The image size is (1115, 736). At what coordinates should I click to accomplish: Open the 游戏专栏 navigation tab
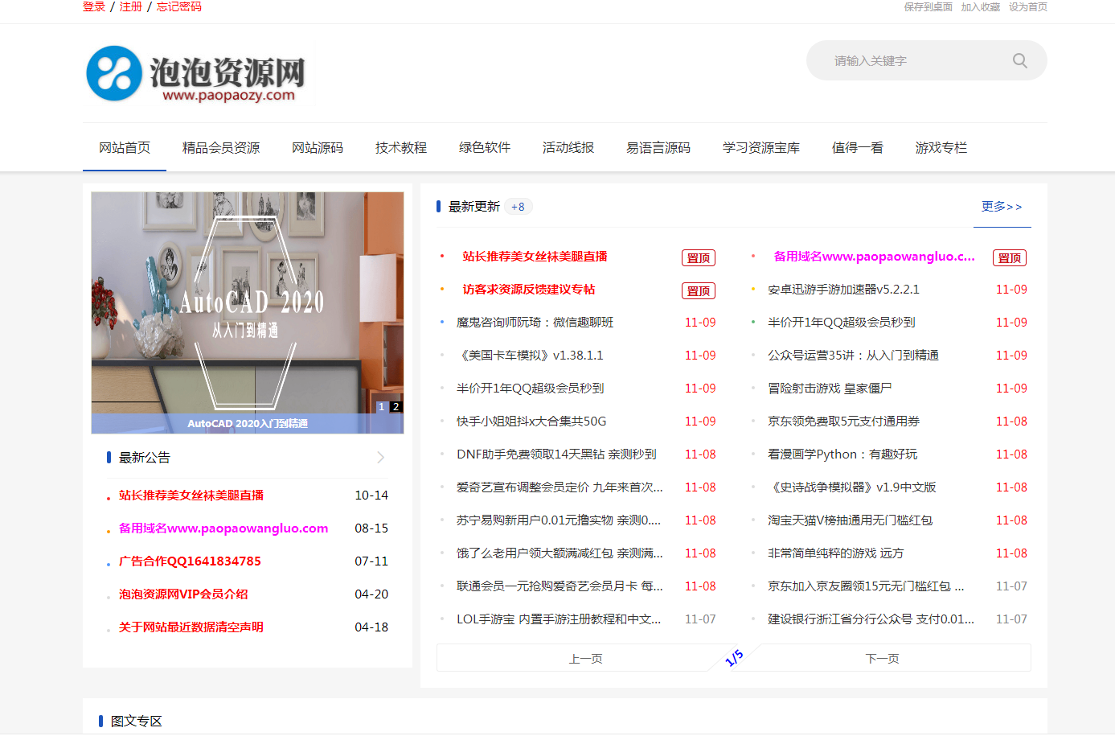pos(941,148)
